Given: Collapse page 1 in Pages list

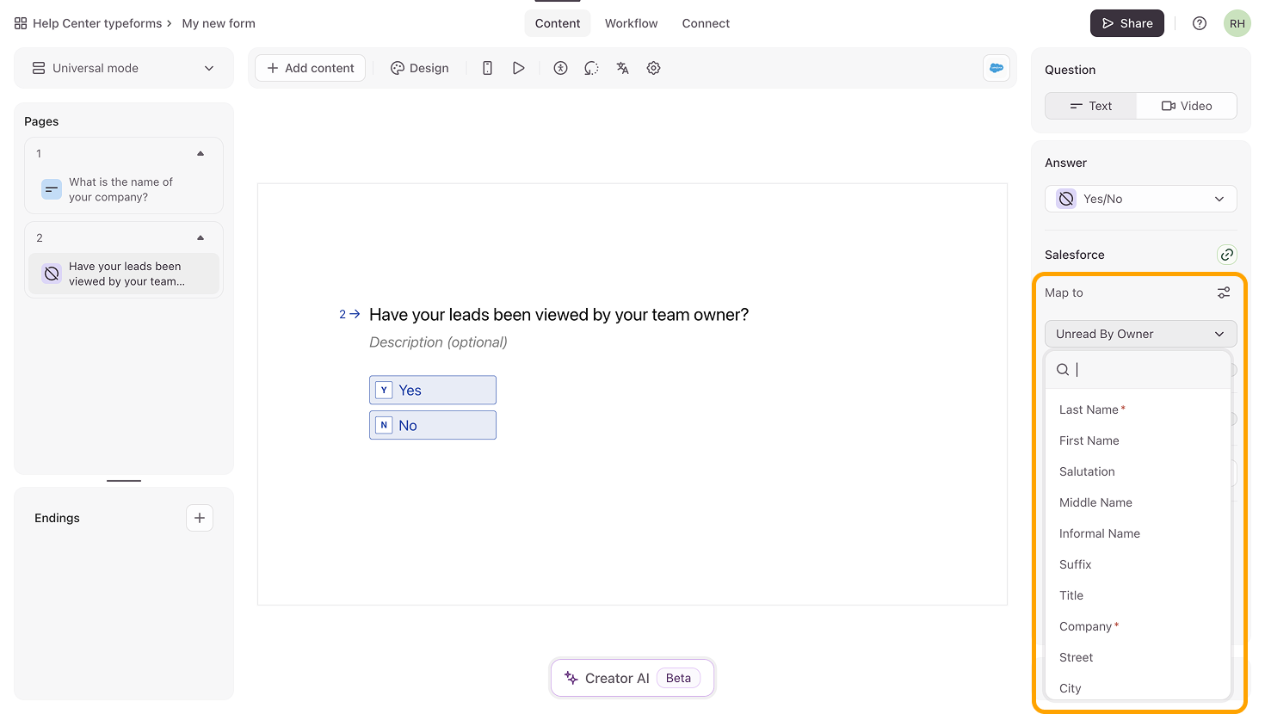Looking at the screenshot, I should point(201,154).
